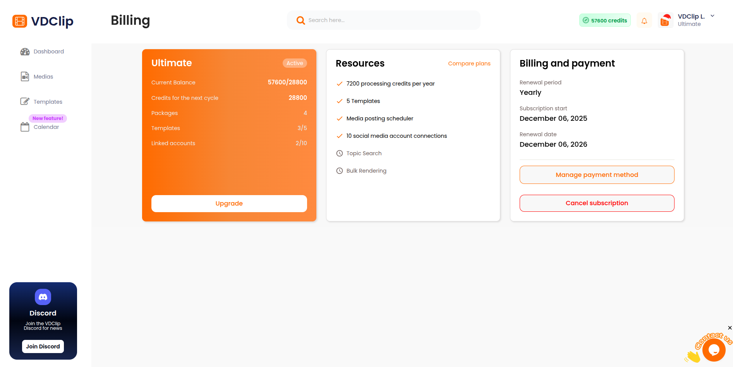Viewport: 733px width, 367px height.
Task: Click the Discord logo in the promo card
Action: pyautogui.click(x=43, y=297)
